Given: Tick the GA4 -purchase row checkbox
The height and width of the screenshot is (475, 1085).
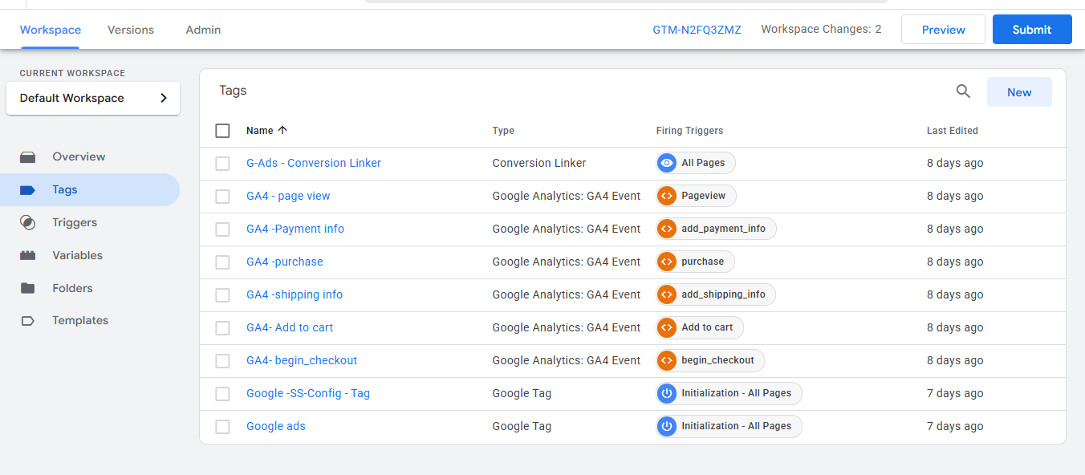Looking at the screenshot, I should 223,262.
